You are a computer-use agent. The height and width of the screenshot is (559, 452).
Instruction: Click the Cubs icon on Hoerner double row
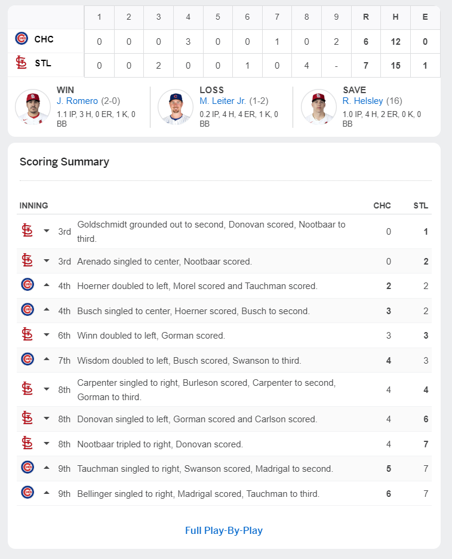click(x=27, y=284)
